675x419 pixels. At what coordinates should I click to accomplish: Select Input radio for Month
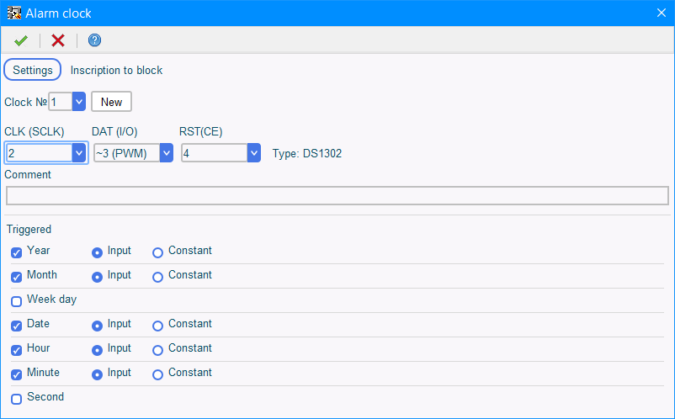tap(97, 277)
